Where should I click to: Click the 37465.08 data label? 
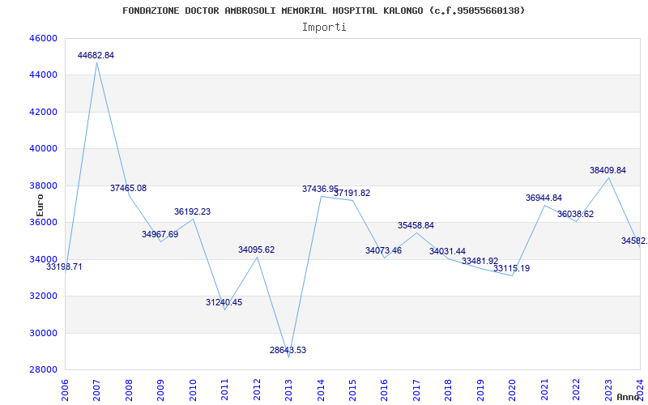(x=129, y=189)
